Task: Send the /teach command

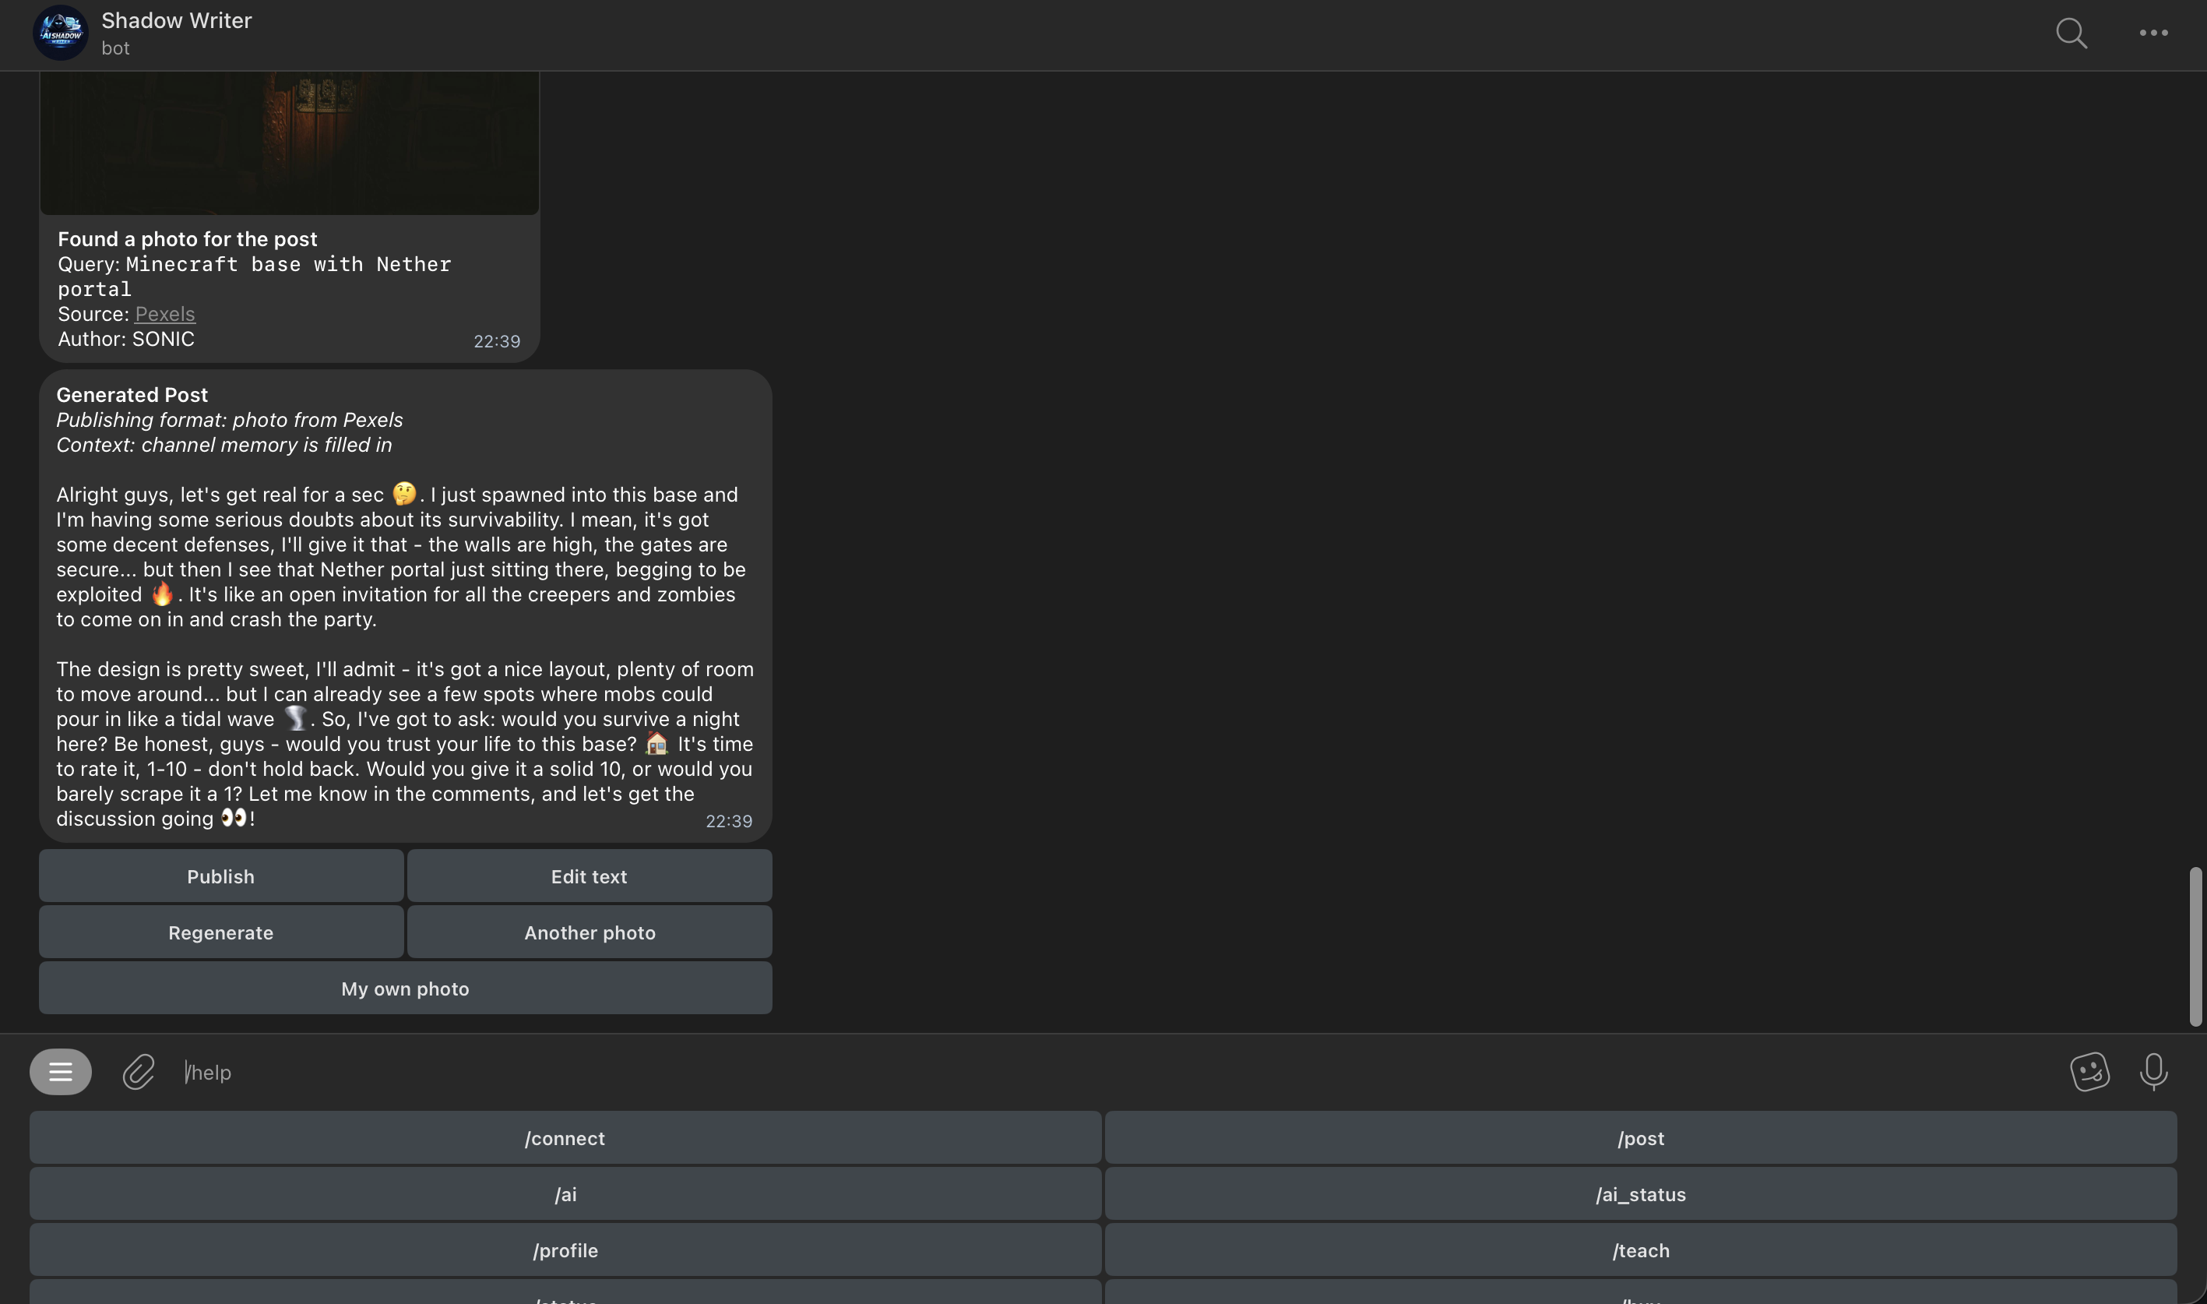Action: 1641,1249
